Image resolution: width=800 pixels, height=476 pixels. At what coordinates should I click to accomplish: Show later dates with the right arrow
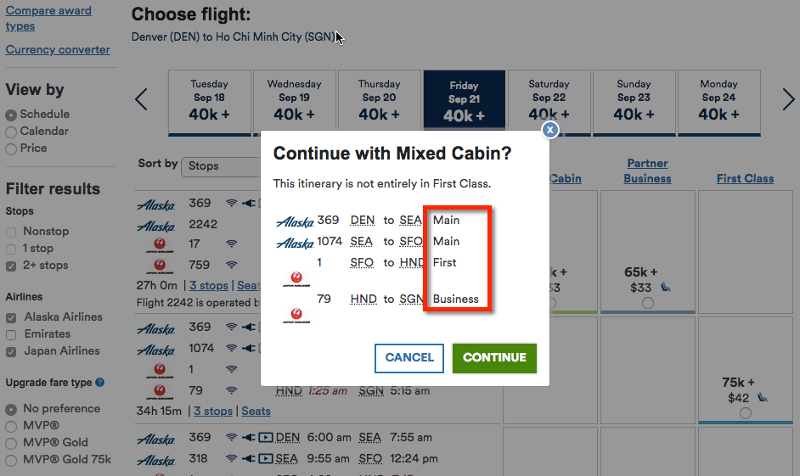[x=788, y=99]
